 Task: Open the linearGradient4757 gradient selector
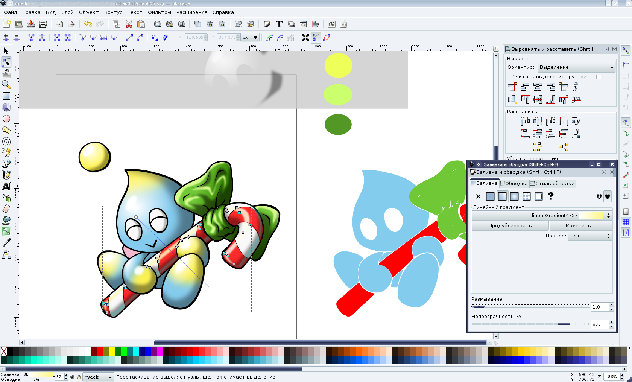542,215
